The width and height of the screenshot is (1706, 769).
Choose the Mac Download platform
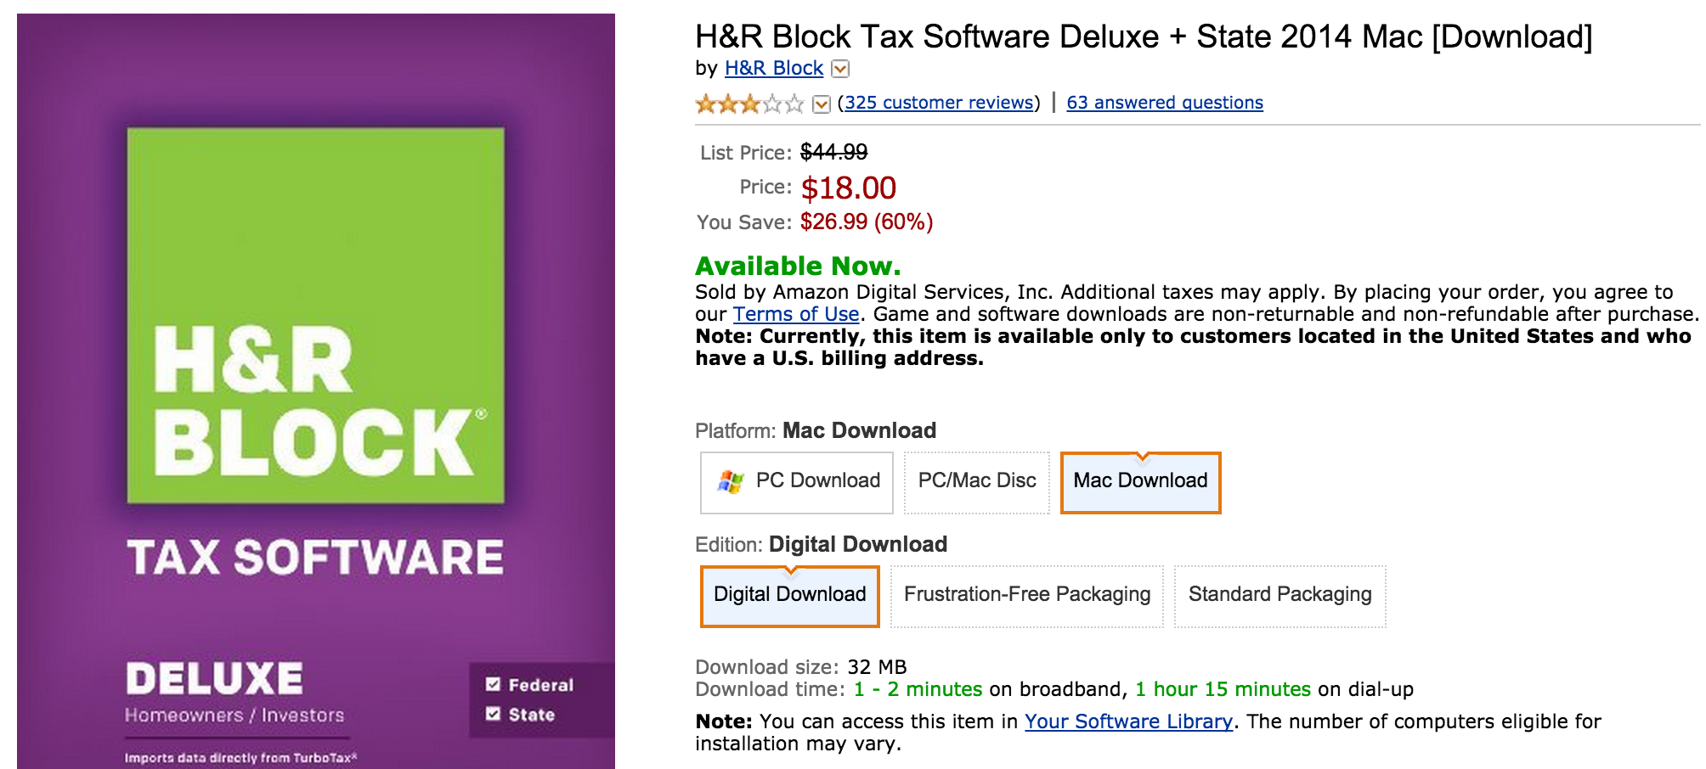point(1140,481)
